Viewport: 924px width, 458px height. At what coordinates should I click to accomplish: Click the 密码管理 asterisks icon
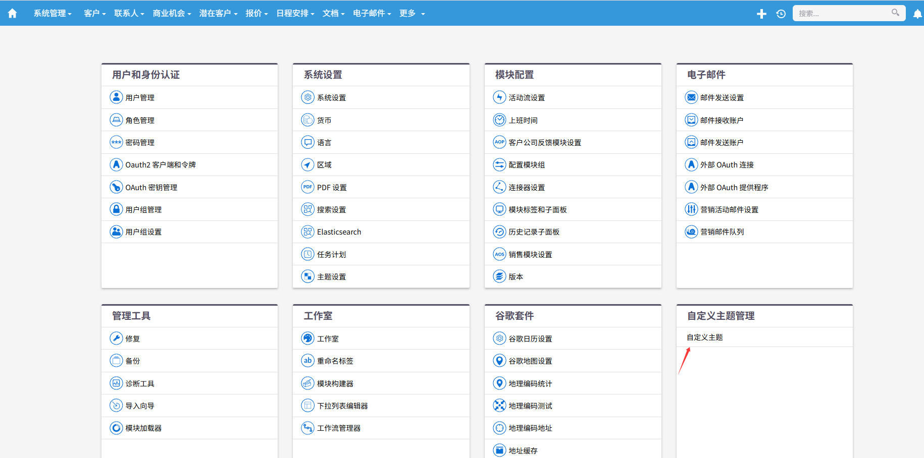[x=116, y=142]
